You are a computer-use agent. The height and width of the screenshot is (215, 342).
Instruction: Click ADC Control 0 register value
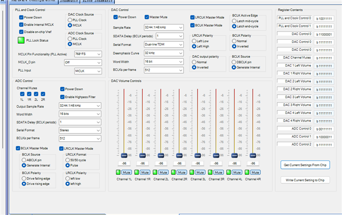pos(324,129)
